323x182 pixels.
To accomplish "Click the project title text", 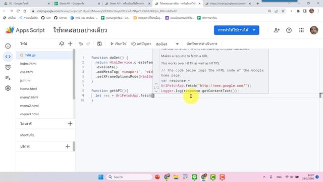I will pyautogui.click(x=80, y=30).
